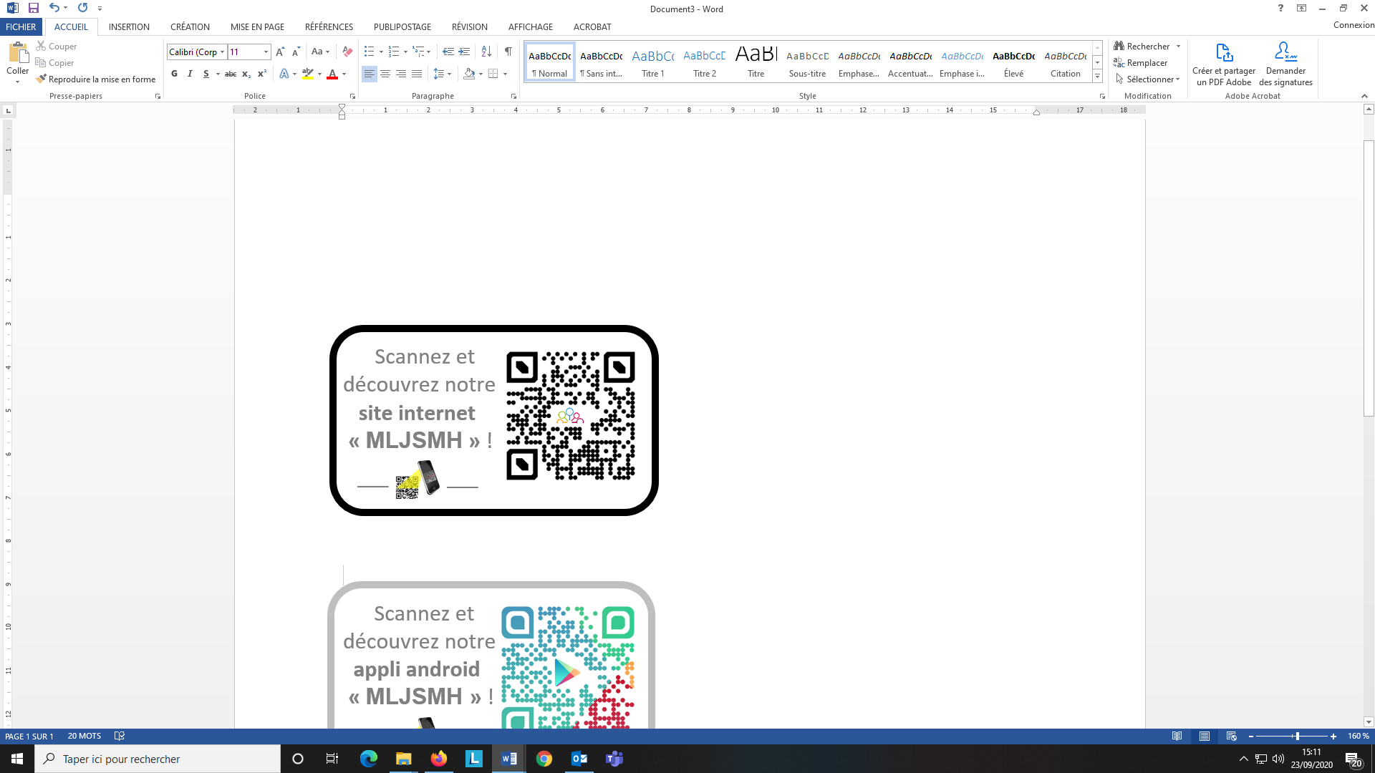This screenshot has width=1375, height=773.
Task: Collapse the ribbon with the chevron
Action: click(1364, 96)
